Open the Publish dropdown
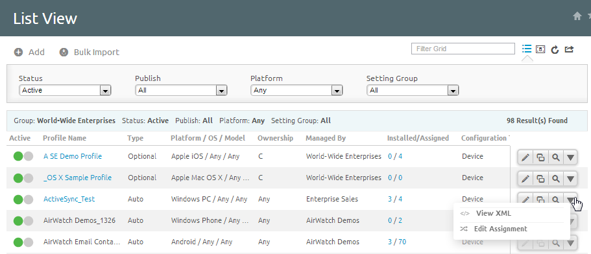The height and width of the screenshot is (254, 591). (x=181, y=90)
